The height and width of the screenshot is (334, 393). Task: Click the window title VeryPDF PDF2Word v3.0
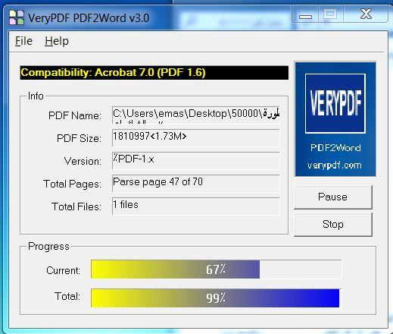(89, 18)
